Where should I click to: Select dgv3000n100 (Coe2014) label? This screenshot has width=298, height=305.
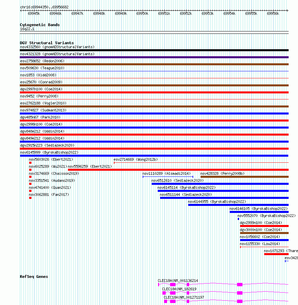click(x=261, y=230)
